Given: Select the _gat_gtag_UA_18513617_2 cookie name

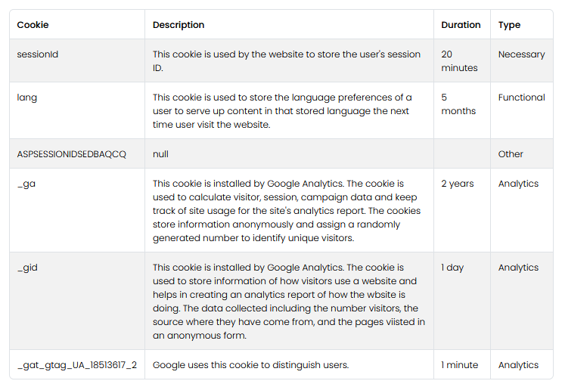Looking at the screenshot, I should coord(76,365).
